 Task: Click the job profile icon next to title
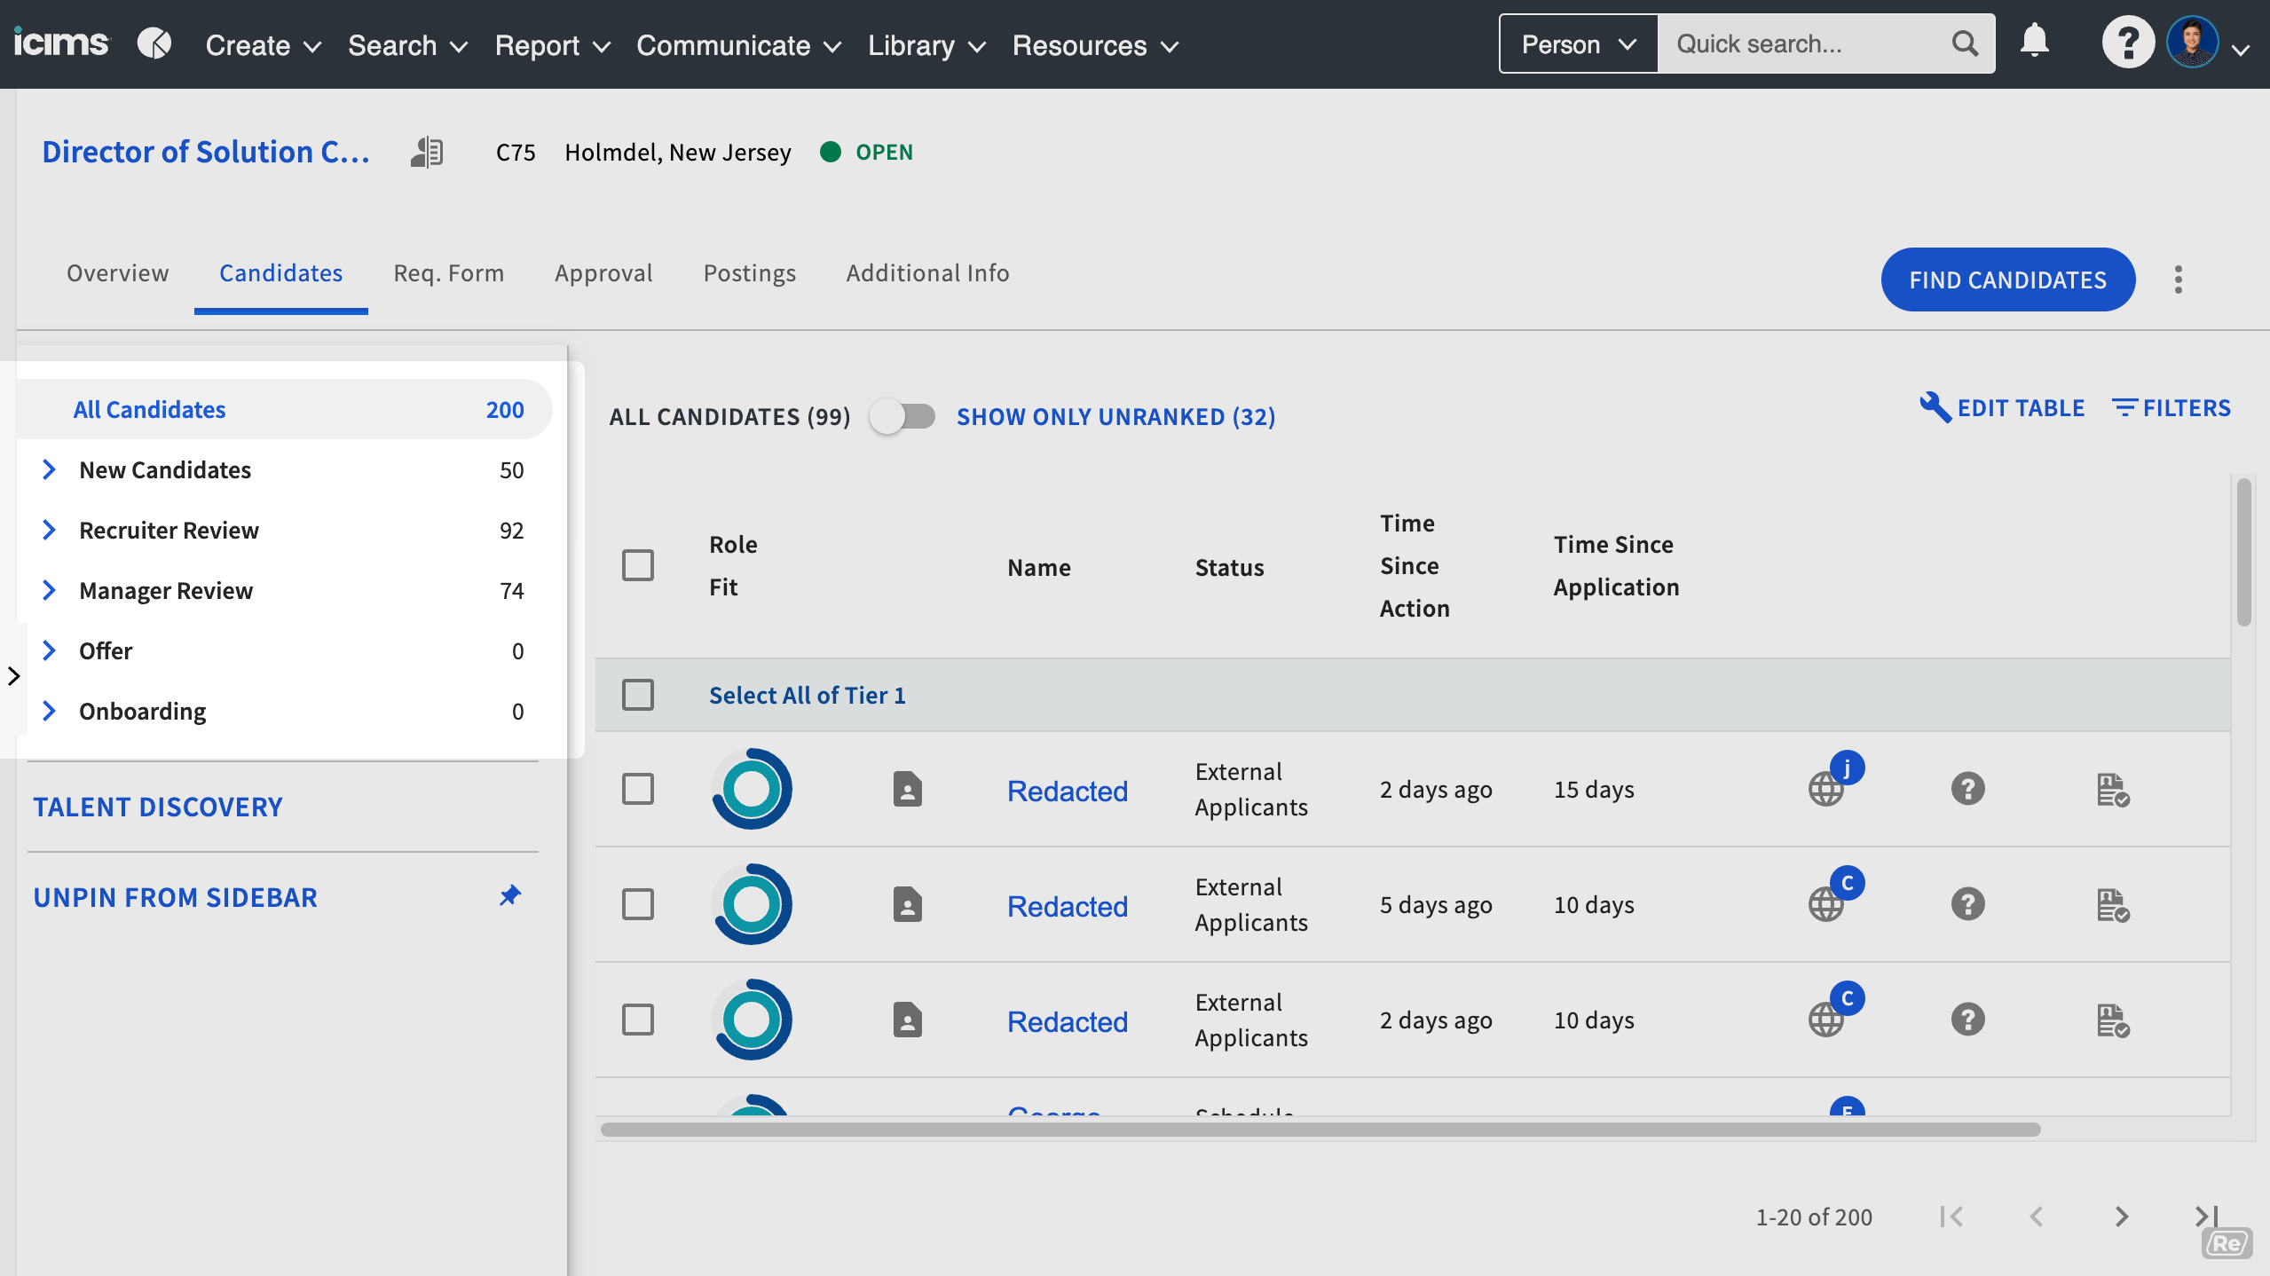[427, 152]
